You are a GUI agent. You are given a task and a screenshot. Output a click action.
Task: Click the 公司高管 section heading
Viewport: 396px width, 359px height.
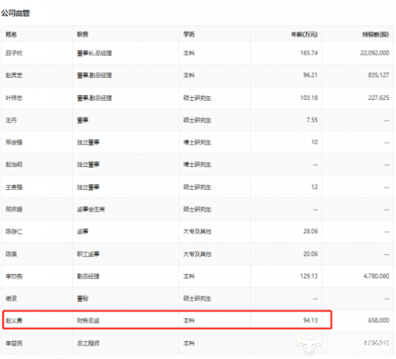(x=15, y=13)
